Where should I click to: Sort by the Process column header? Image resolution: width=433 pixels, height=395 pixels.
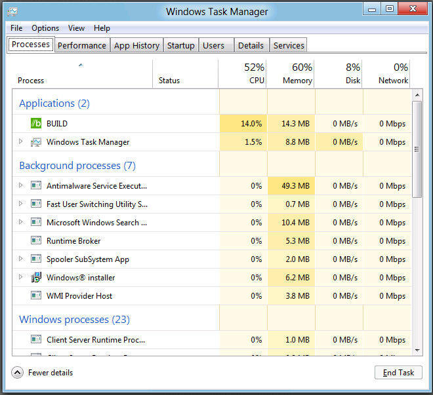tap(82, 74)
